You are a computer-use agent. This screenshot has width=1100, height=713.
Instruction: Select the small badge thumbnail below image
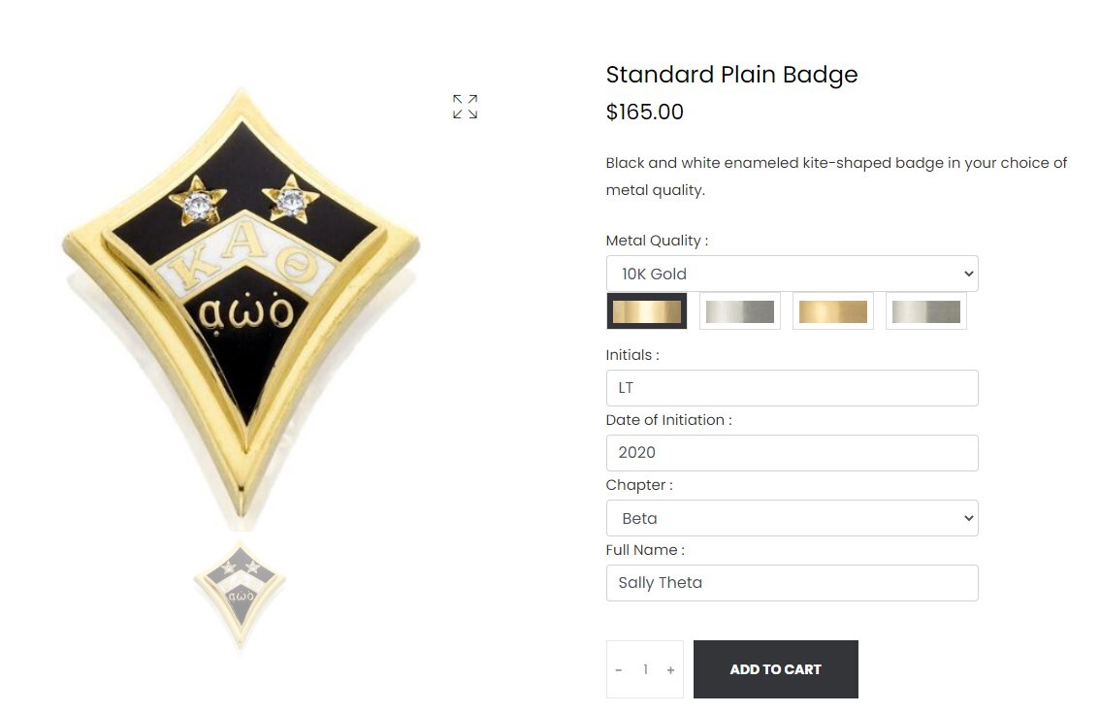(x=240, y=590)
